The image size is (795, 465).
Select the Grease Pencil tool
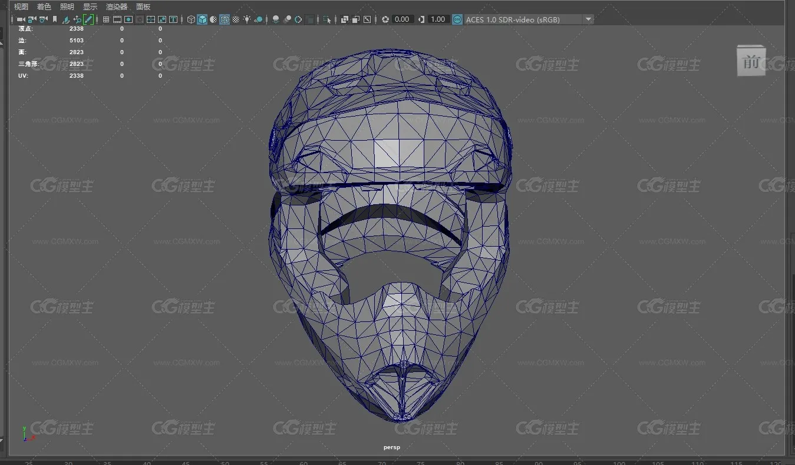(x=88, y=19)
